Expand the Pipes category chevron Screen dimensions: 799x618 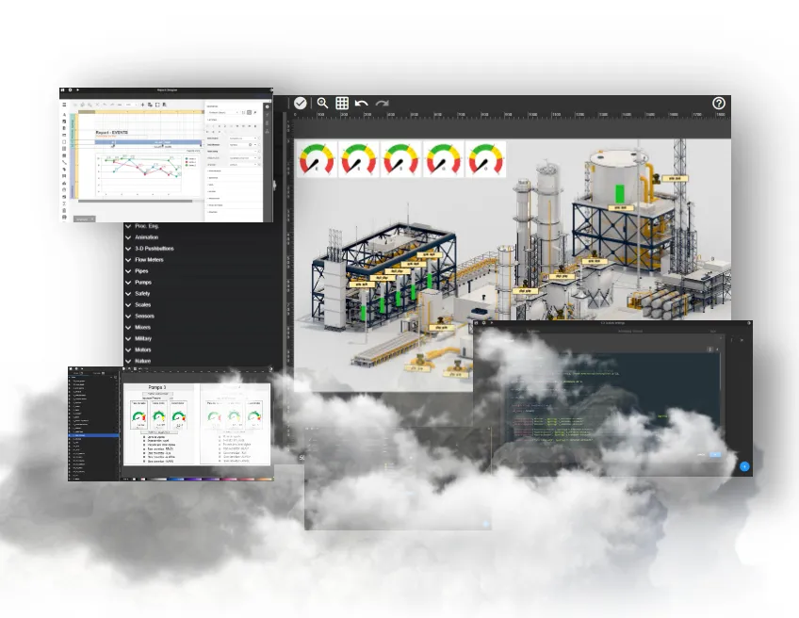point(128,271)
